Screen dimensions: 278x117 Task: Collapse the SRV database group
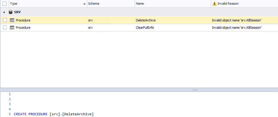point(4,12)
